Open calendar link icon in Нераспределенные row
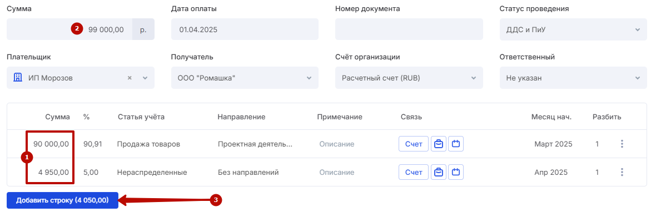Screen dimensions: 656x217 pyautogui.click(x=456, y=172)
